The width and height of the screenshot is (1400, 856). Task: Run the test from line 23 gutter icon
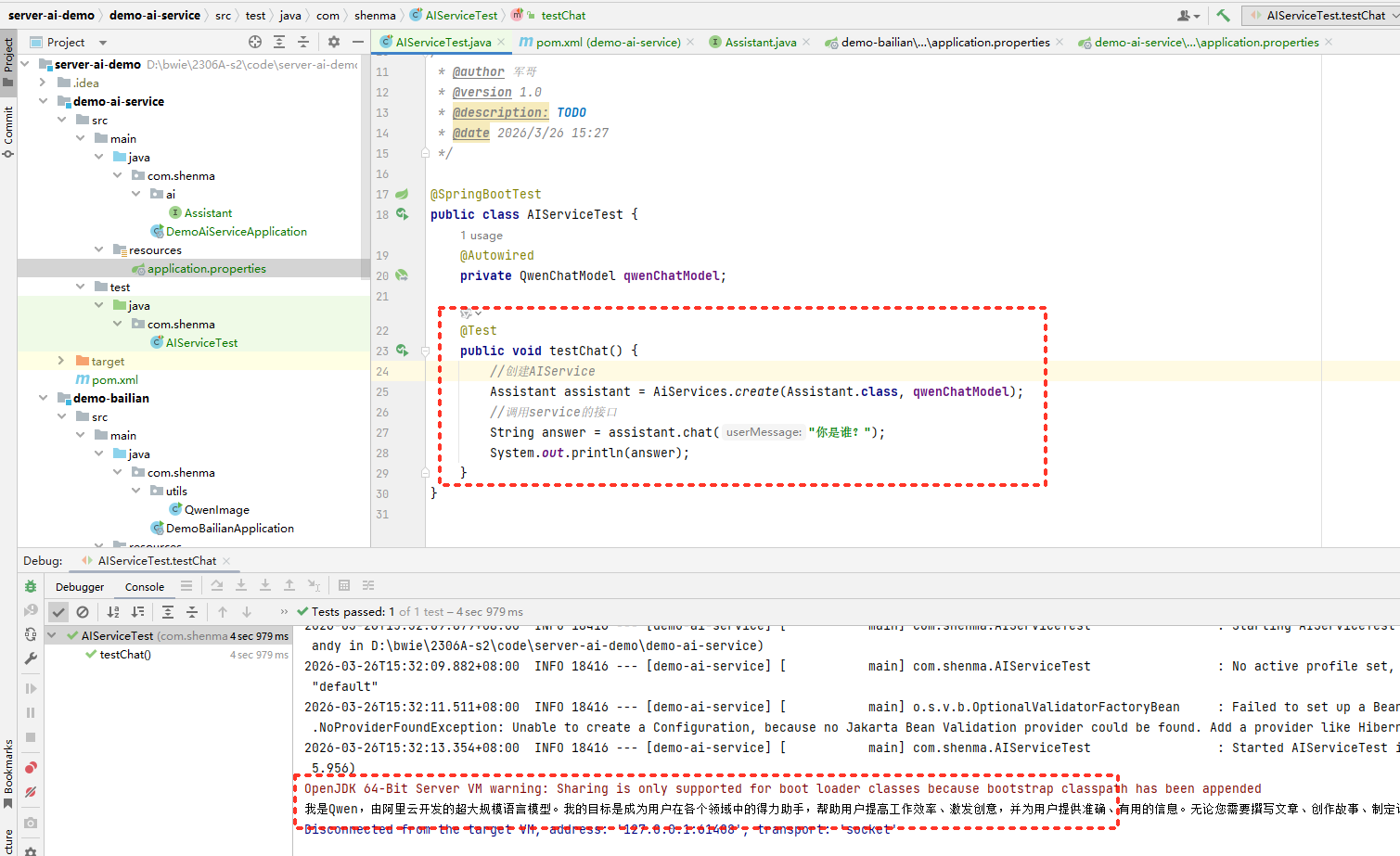[402, 351]
